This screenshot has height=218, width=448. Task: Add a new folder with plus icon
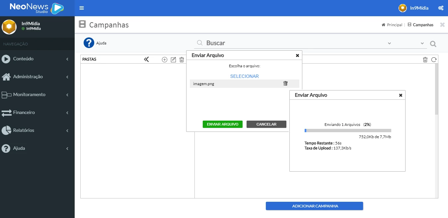(164, 60)
